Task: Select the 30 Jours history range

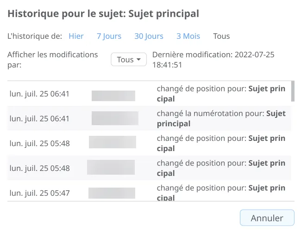Action: 149,36
